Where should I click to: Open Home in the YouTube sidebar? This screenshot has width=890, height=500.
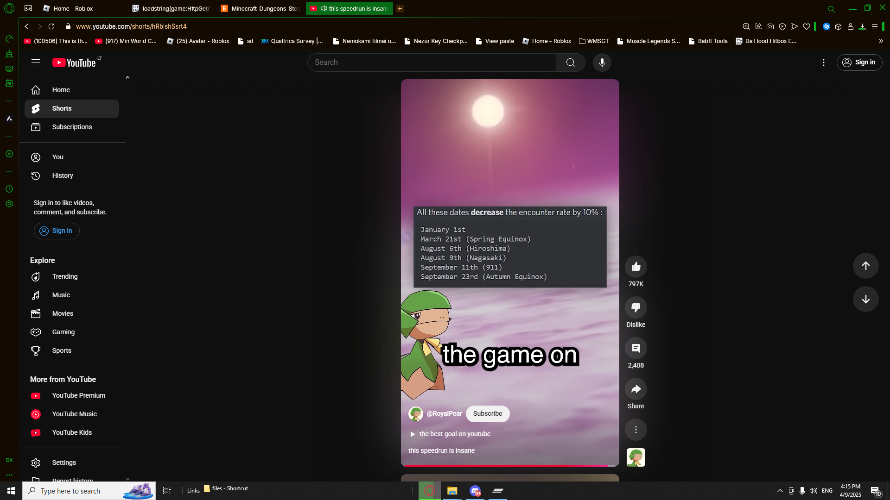coord(72,90)
